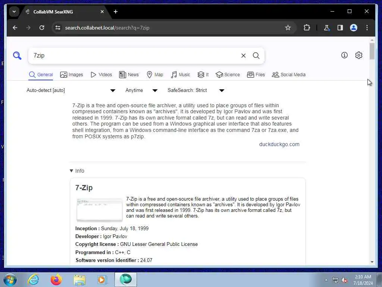Image resolution: width=382 pixels, height=287 pixels.
Task: Close the CollabVM SearXNG tab
Action: 102,12
